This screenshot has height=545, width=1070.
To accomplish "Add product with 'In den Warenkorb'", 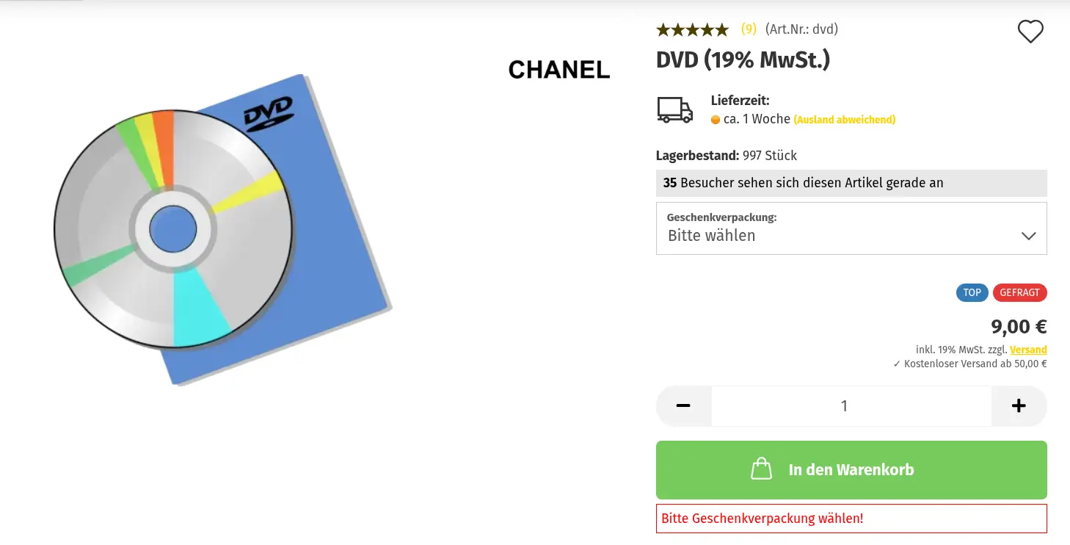I will [x=851, y=470].
